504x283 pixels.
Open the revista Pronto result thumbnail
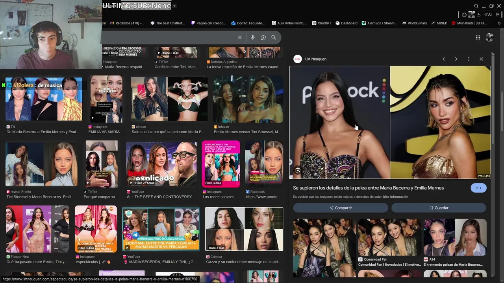pos(41,164)
